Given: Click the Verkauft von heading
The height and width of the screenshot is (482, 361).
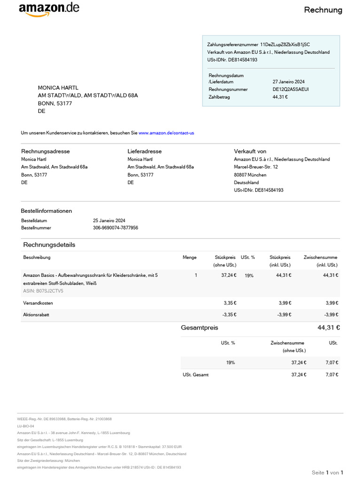Looking at the screenshot, I should coord(250,152).
